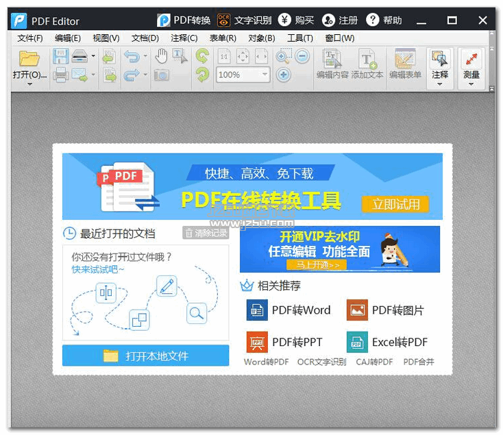Click the Scanner icon in toolbar
The width and height of the screenshot is (503, 435).
pyautogui.click(x=79, y=56)
